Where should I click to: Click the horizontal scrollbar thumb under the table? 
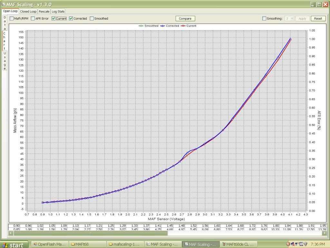90,232
